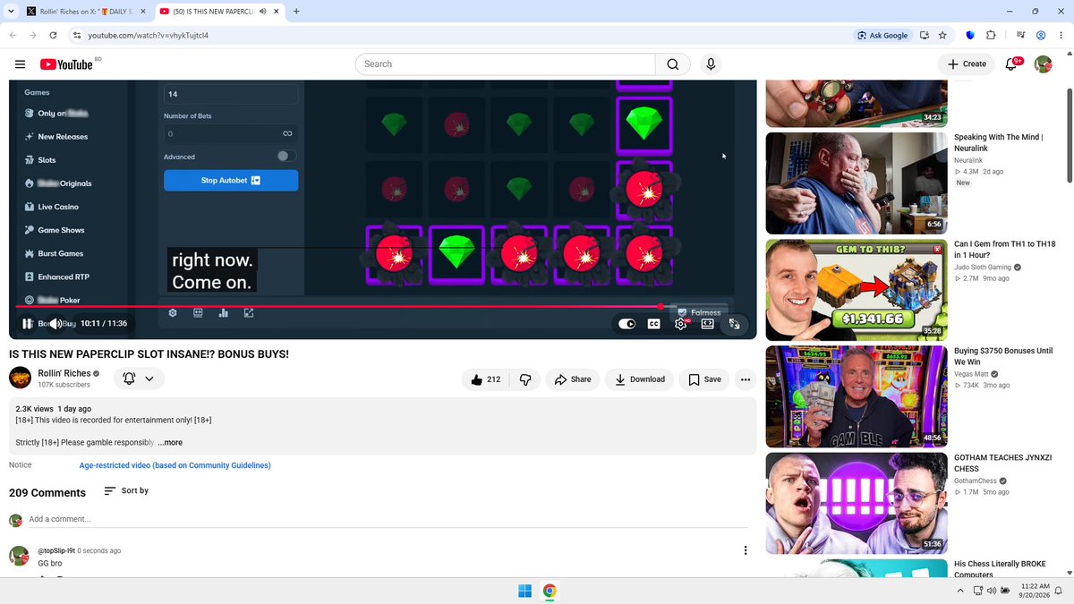Install app icon in the address bar
The height and width of the screenshot is (604, 1074).
coord(923,36)
